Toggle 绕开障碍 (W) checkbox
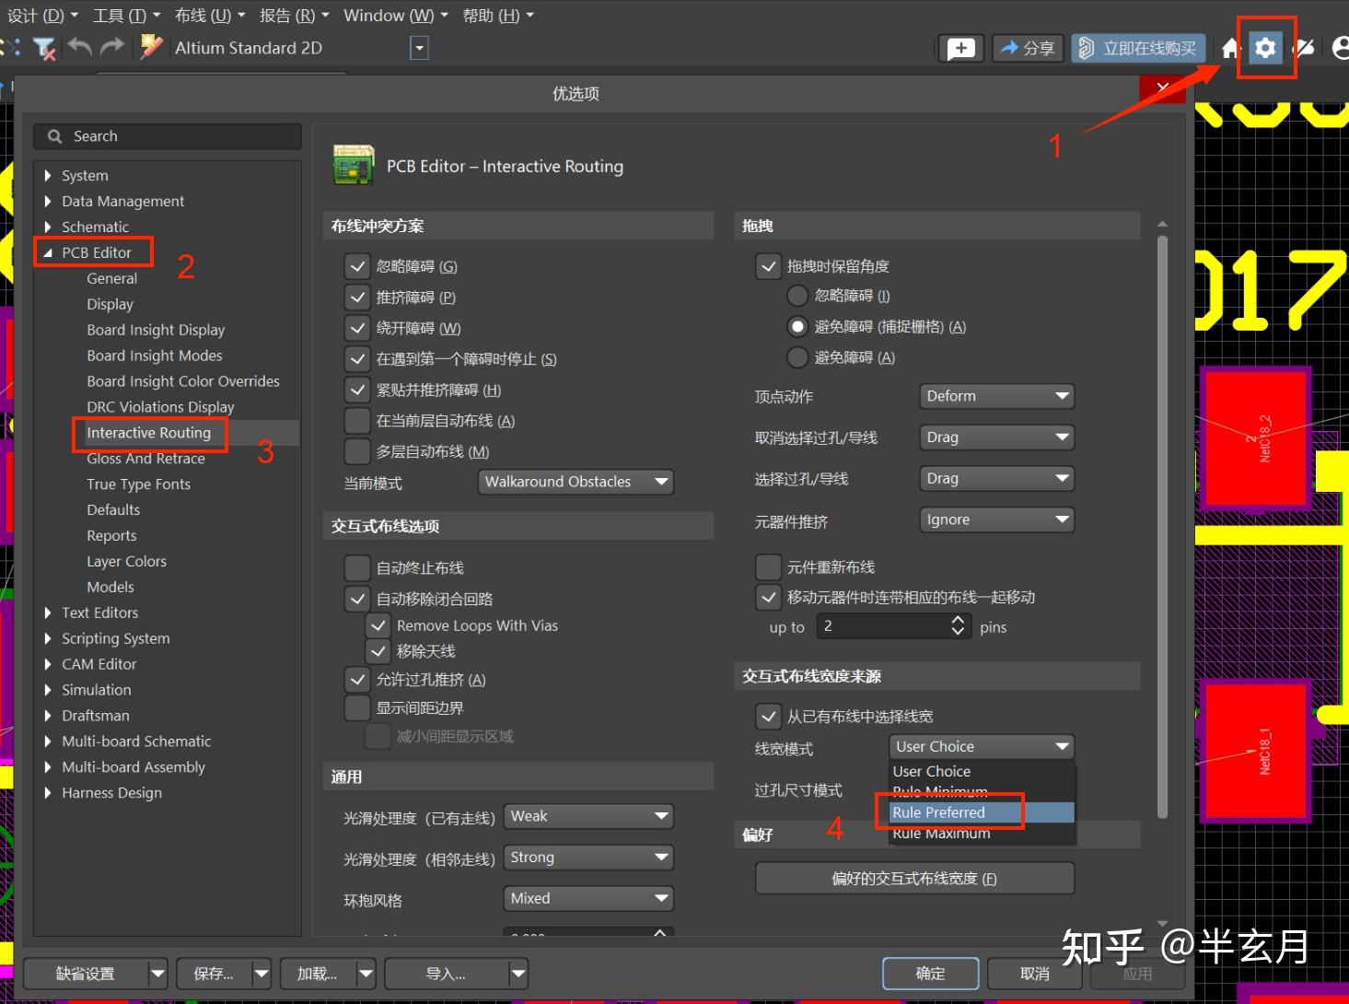Viewport: 1349px width, 1004px height. click(x=357, y=329)
